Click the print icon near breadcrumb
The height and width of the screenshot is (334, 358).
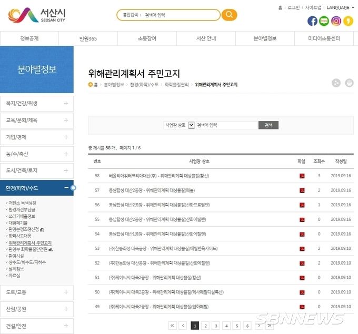(349, 83)
